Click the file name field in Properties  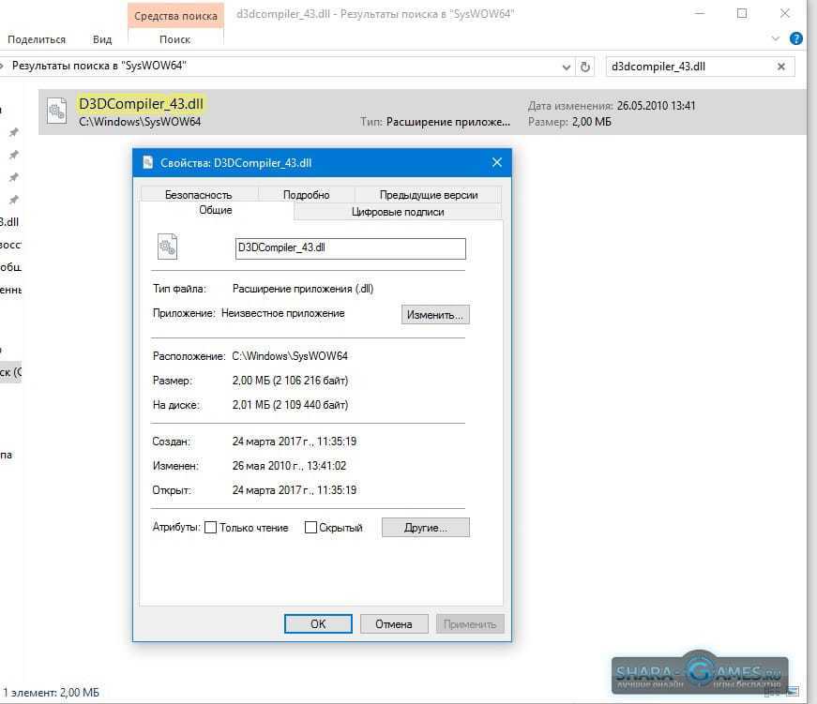tap(350, 248)
